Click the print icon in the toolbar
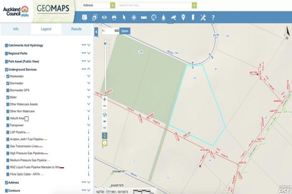 tap(114, 17)
